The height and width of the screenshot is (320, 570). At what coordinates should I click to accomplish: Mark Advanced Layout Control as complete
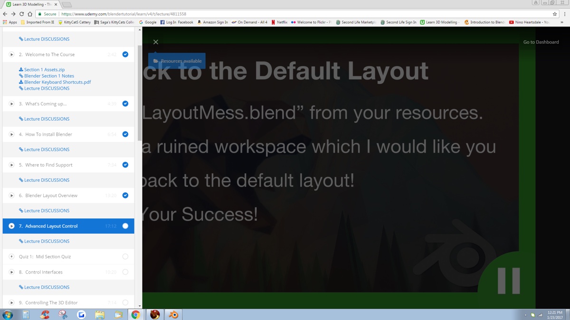click(125, 226)
